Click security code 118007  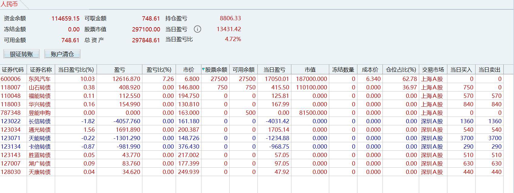click(11, 87)
